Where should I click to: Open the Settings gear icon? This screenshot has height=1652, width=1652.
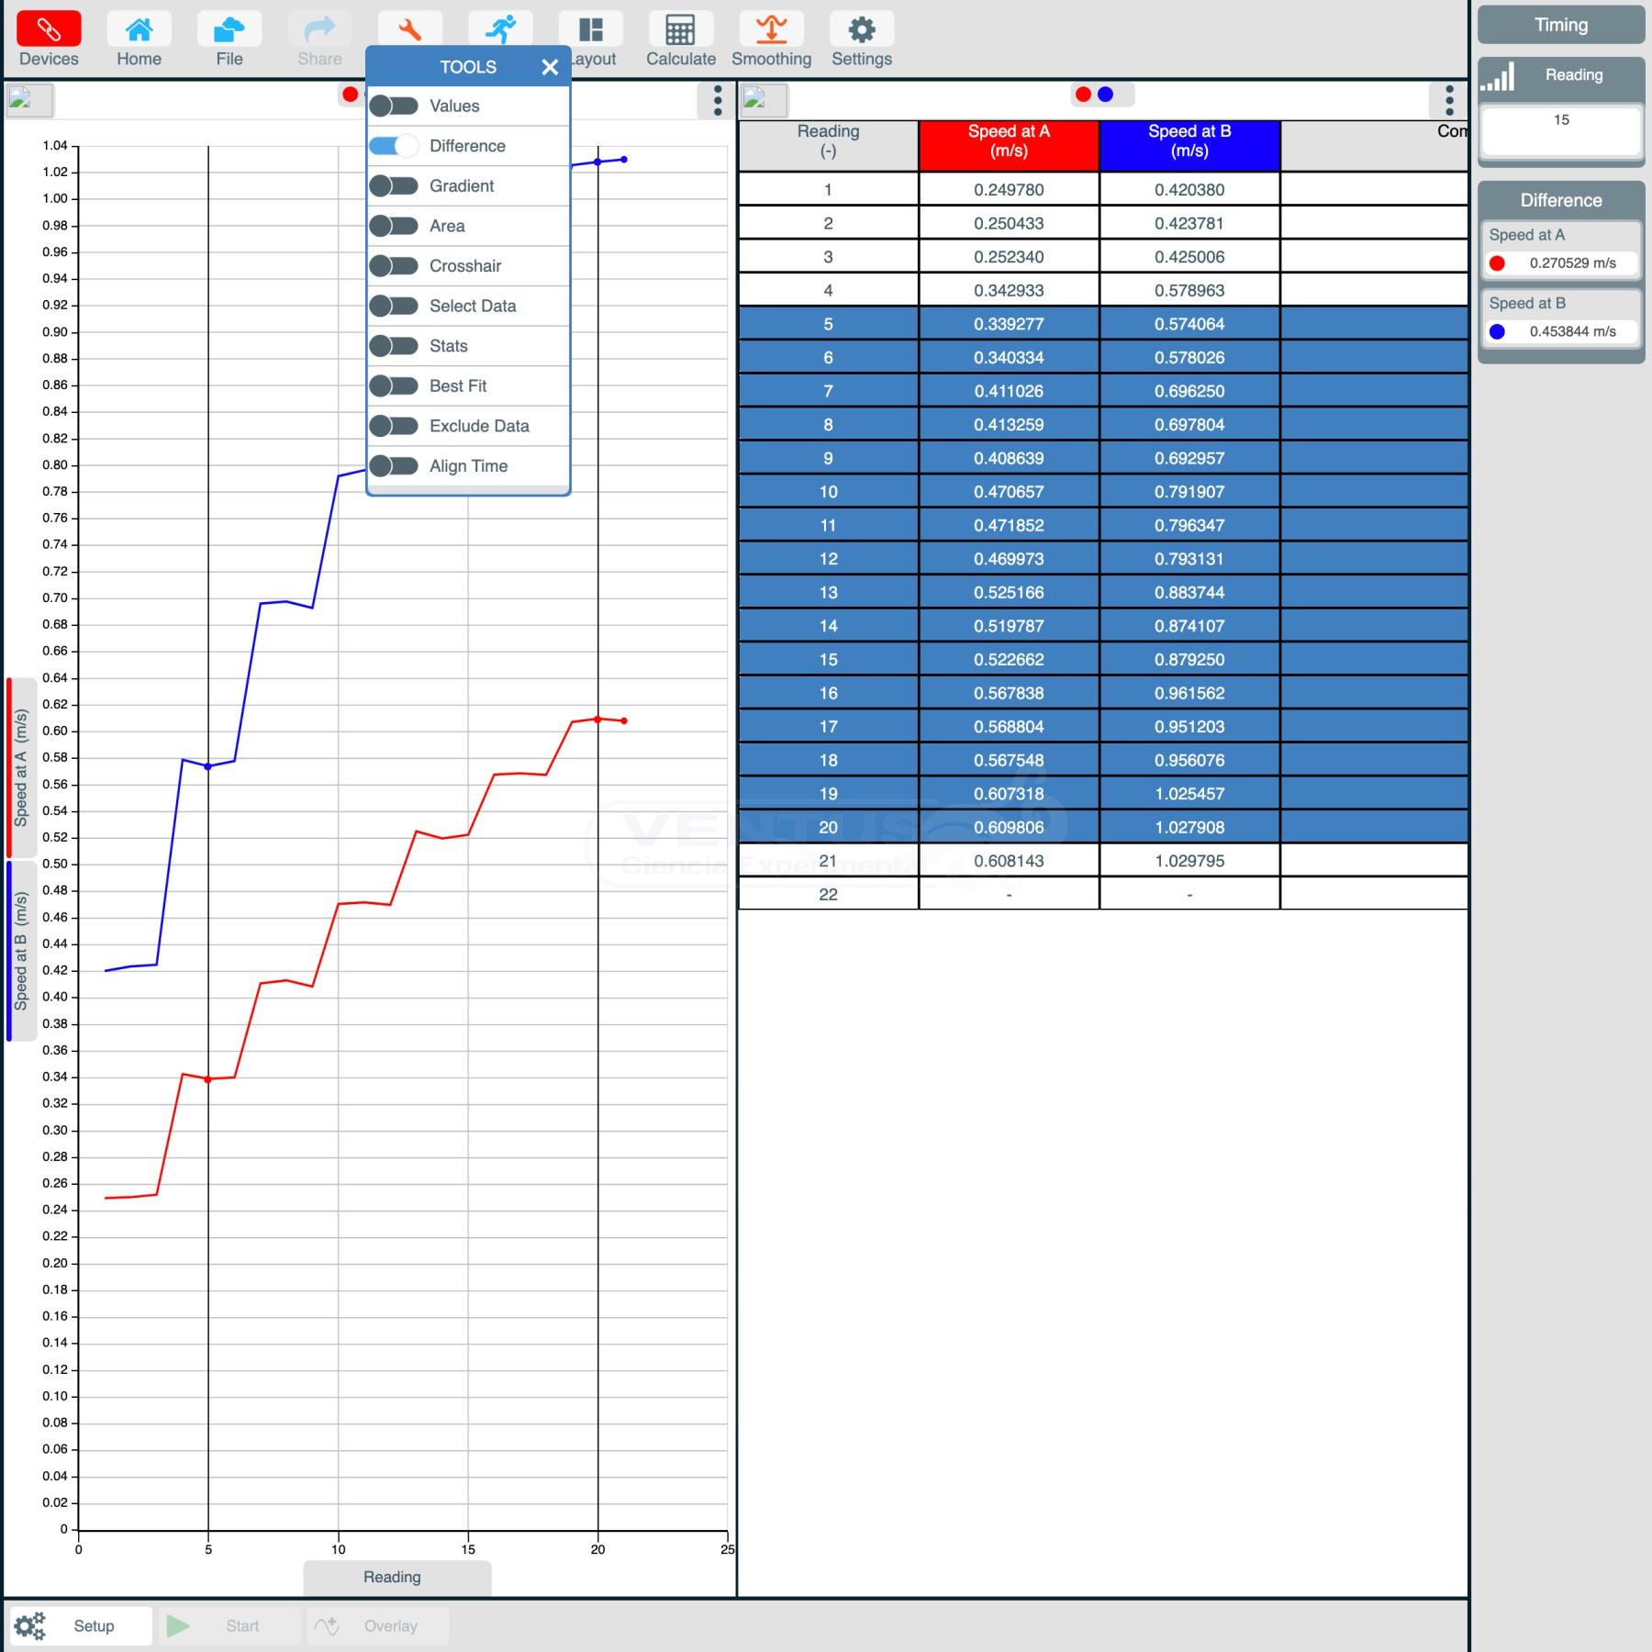861,30
